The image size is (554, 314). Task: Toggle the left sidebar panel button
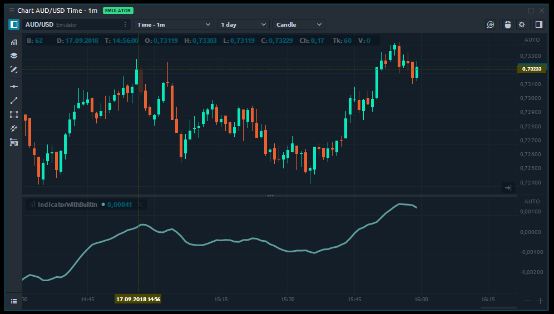coord(14,24)
